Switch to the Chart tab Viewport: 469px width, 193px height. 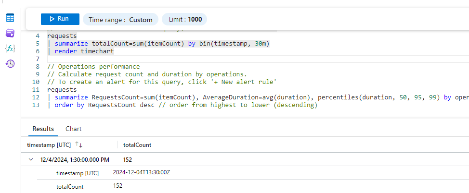coord(73,129)
